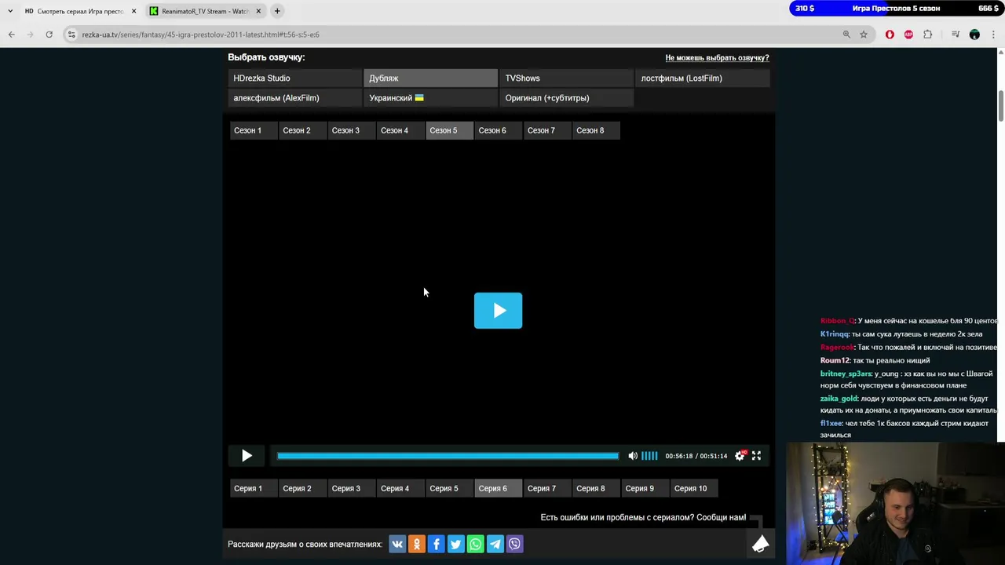1005x565 pixels.
Task: Select Украинский voiceover option
Action: pyautogui.click(x=430, y=98)
